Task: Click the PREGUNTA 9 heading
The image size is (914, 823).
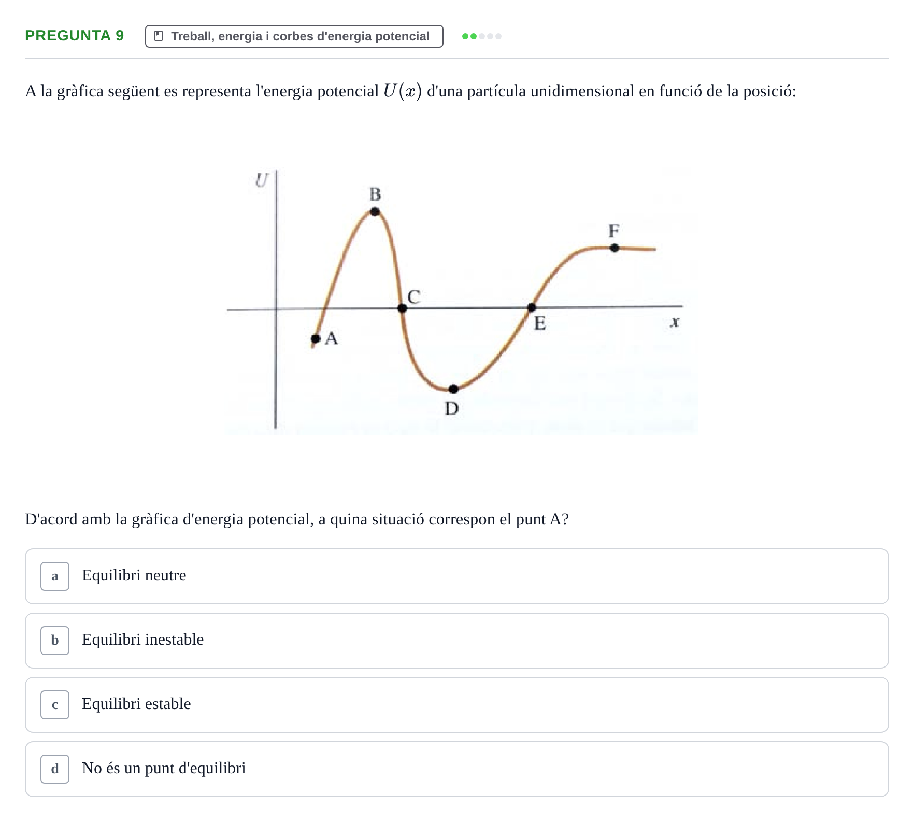Action: pos(75,36)
